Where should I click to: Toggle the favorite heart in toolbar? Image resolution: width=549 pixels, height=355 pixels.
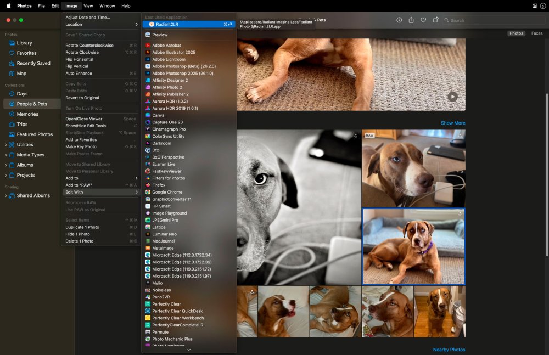[x=423, y=20]
